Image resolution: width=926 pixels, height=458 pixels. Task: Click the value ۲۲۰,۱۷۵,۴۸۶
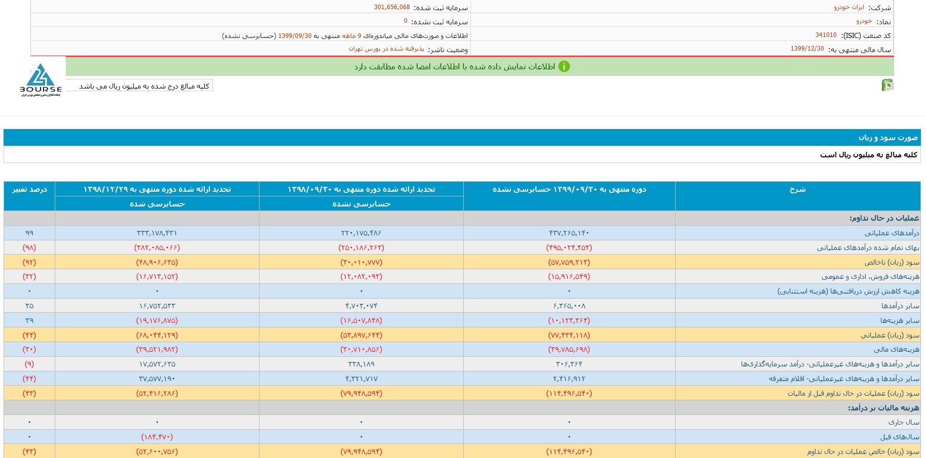361,233
